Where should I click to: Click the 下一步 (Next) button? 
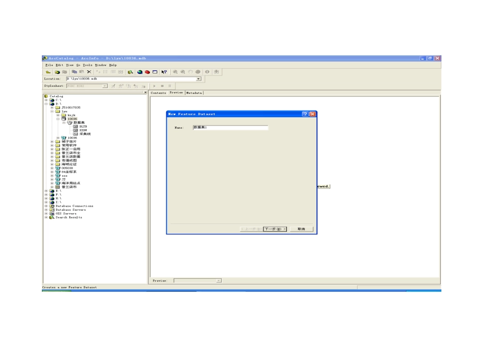click(x=275, y=229)
